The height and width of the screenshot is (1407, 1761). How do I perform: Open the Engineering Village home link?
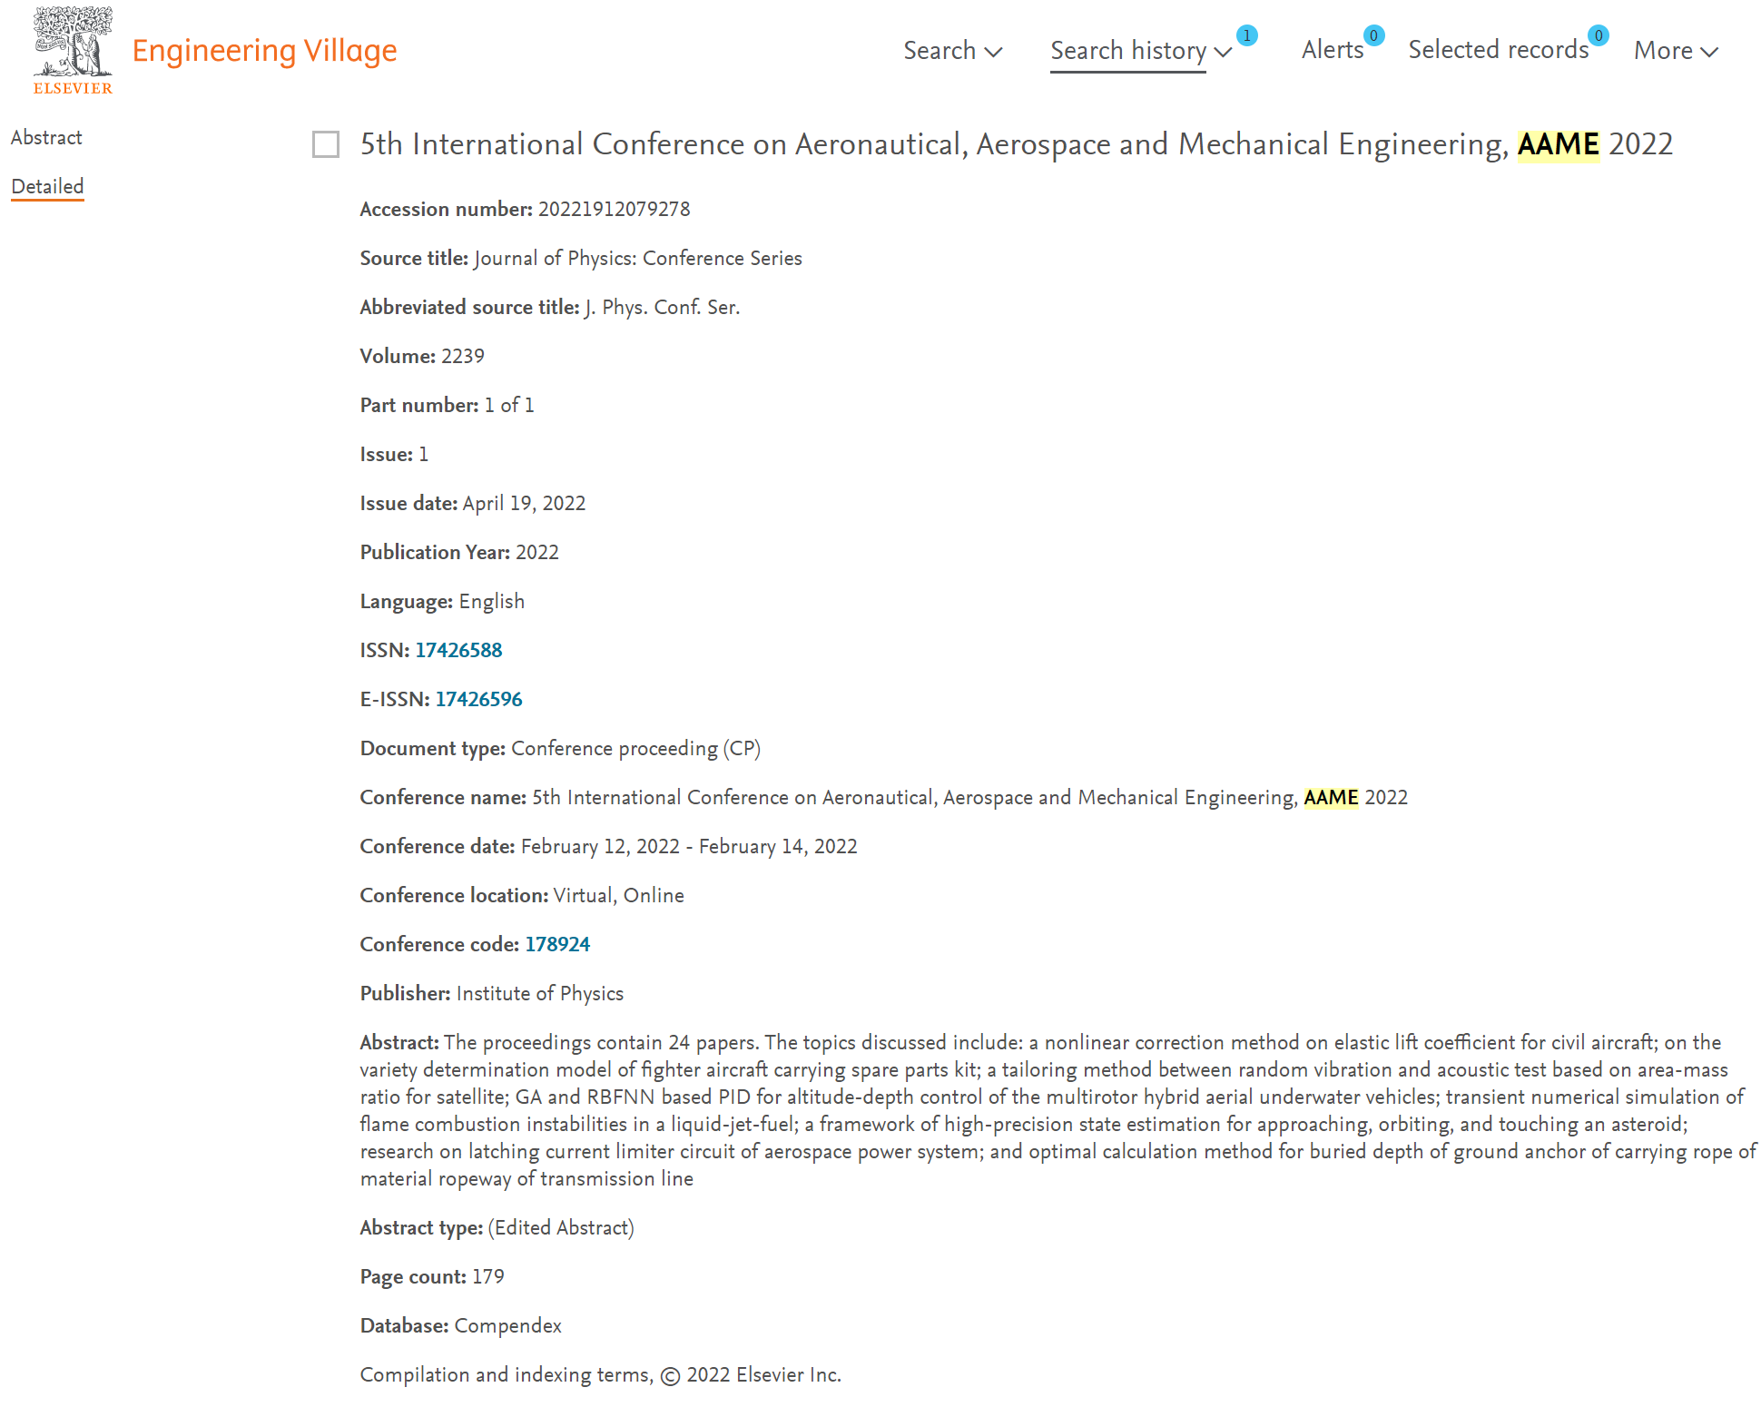(x=264, y=51)
